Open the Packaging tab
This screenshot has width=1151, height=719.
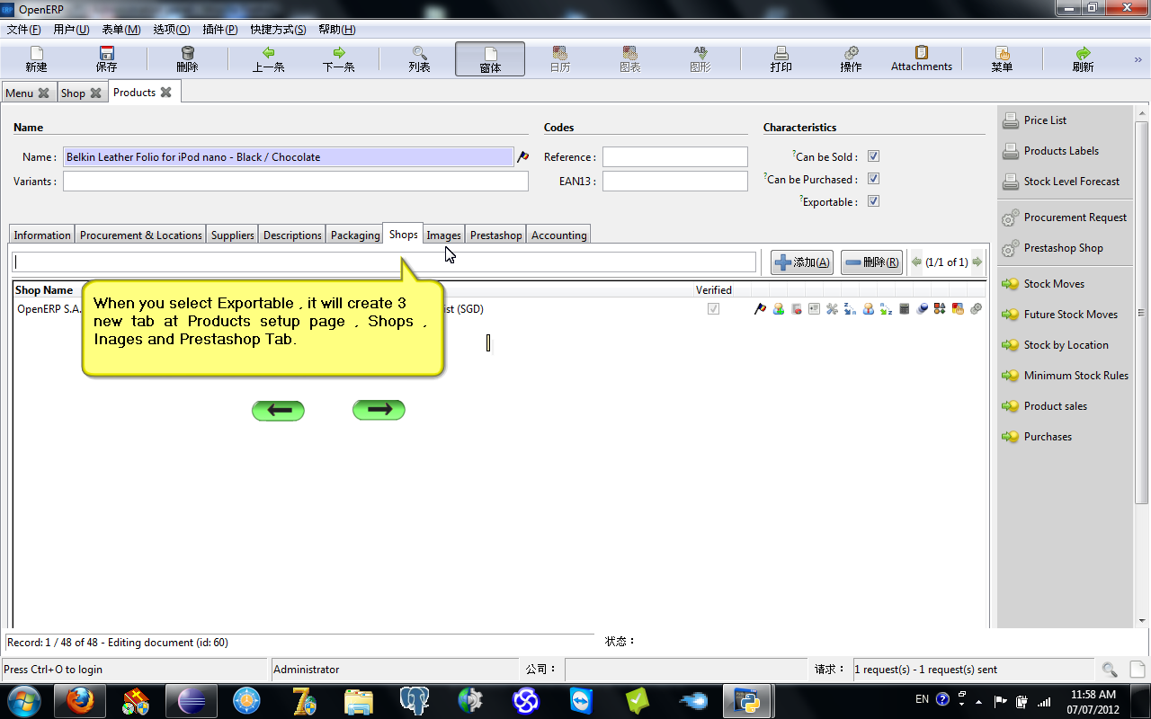tap(354, 235)
